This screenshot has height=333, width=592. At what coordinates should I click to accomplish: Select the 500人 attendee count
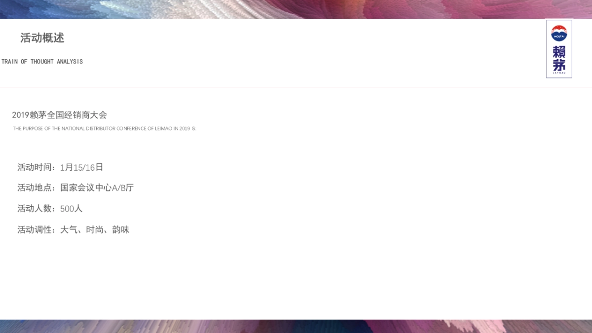71,209
